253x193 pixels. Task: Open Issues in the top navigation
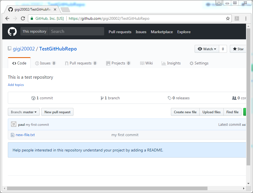pyautogui.click(x=141, y=32)
